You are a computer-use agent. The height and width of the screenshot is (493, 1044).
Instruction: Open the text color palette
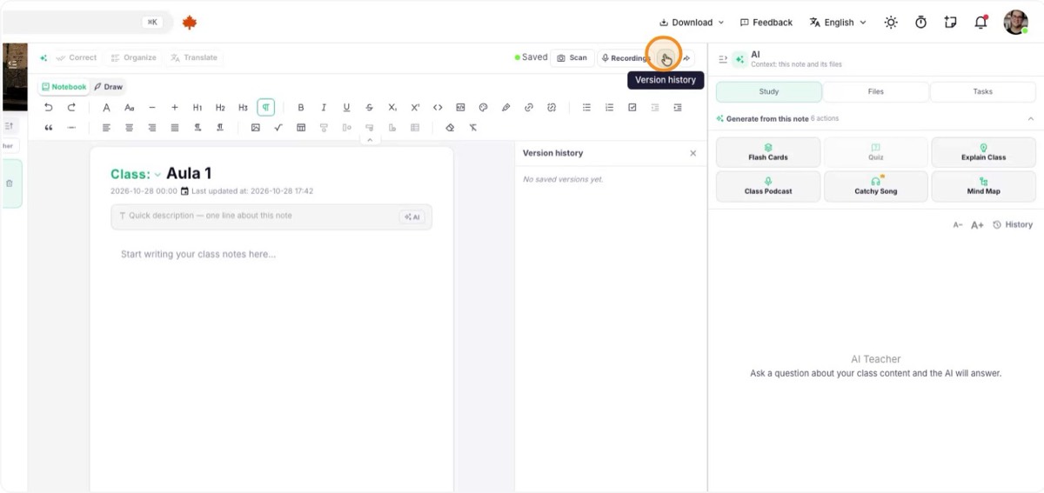click(483, 108)
